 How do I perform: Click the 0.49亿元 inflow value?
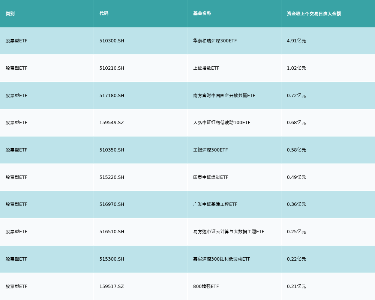(x=296, y=177)
